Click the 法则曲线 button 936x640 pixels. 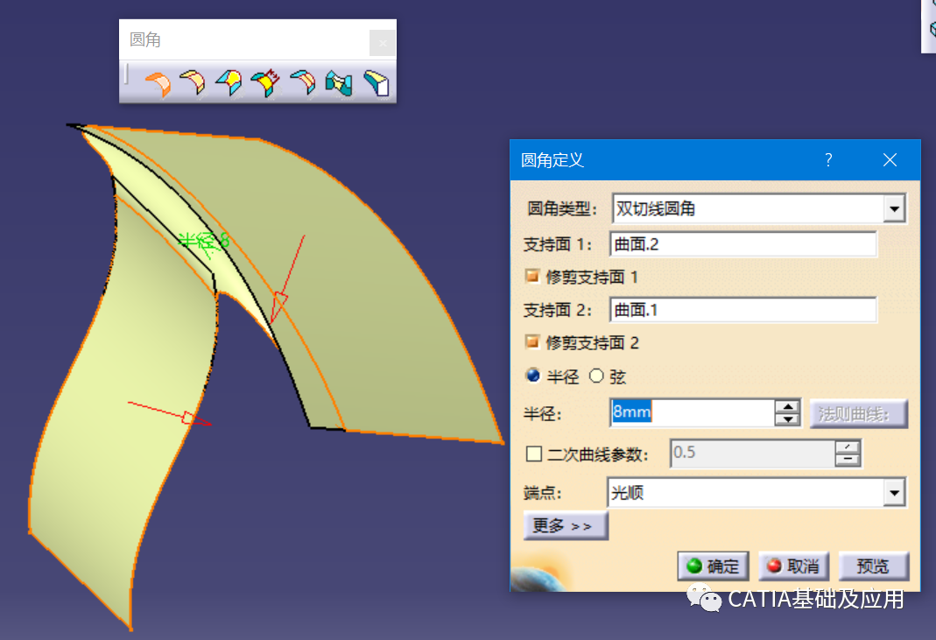(858, 414)
